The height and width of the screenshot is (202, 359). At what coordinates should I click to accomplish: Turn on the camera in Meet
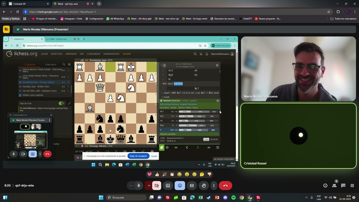pos(157,185)
